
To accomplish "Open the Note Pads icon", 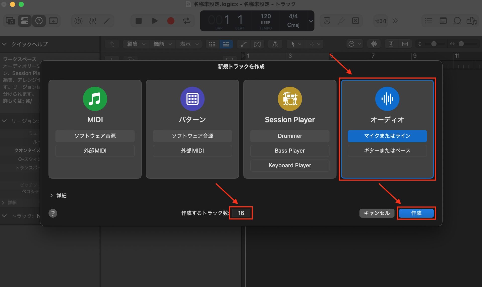I will 443,21.
